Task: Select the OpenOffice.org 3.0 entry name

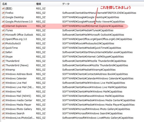Action: click(16, 39)
